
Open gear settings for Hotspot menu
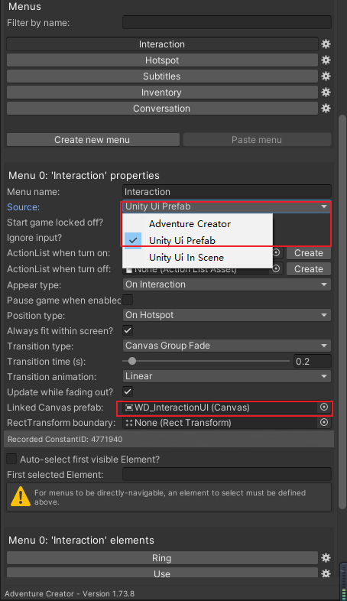[326, 60]
